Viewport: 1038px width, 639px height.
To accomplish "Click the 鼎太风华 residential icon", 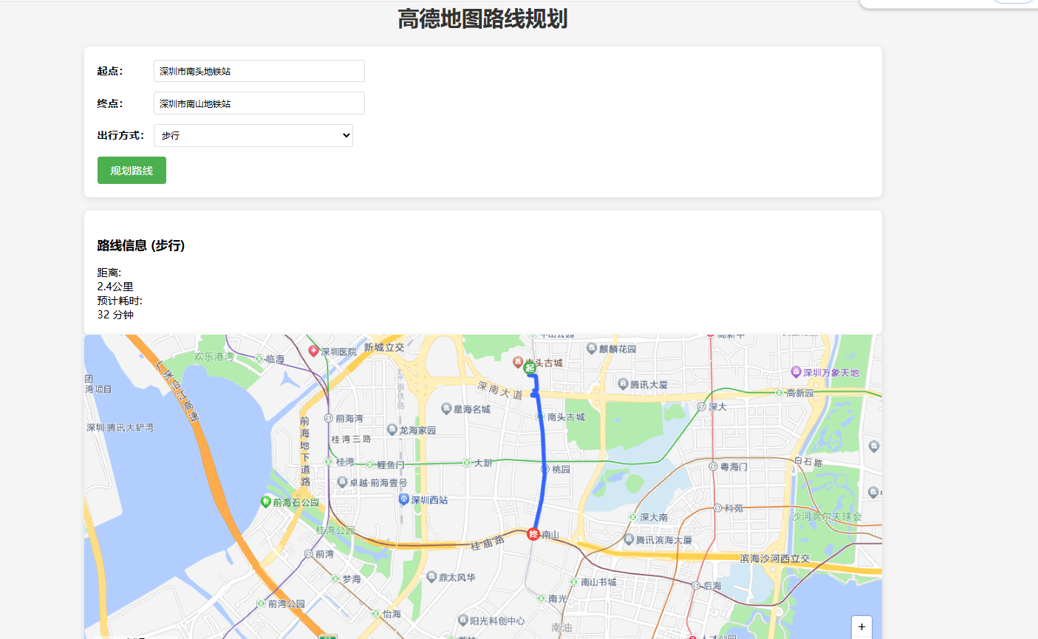I will coord(432,577).
